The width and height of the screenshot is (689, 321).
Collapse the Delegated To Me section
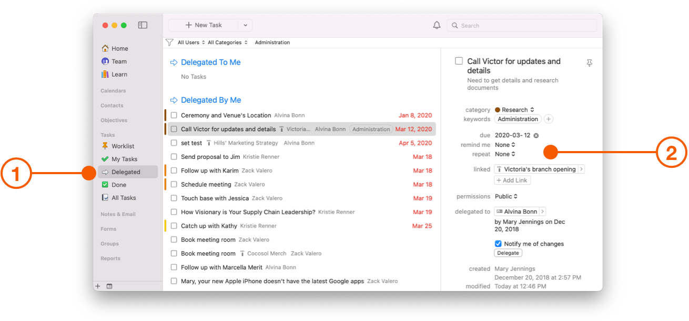point(174,62)
